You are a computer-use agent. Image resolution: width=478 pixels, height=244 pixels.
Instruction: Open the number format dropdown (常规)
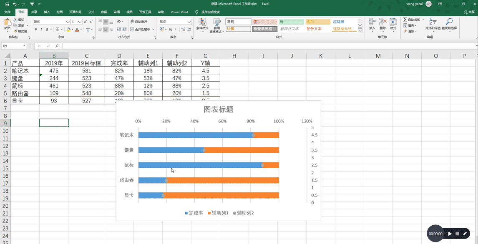189,22
